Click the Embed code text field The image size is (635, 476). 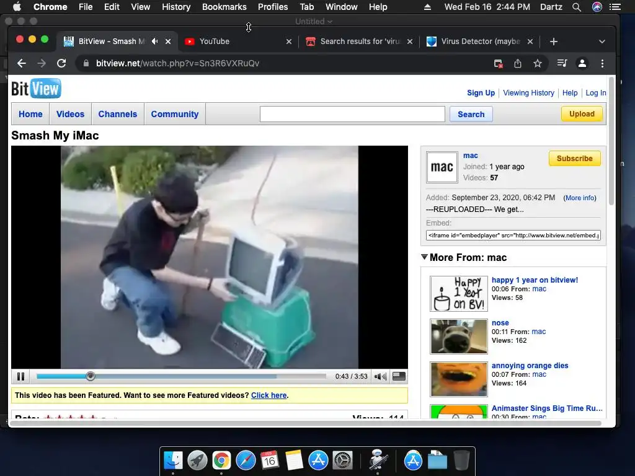(x=513, y=235)
